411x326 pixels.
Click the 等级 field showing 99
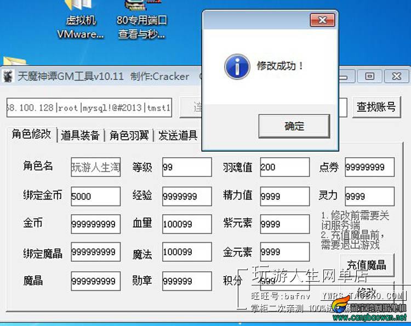coord(187,167)
